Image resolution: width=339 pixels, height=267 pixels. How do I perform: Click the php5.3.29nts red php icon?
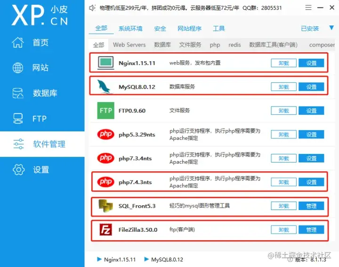pos(105,134)
